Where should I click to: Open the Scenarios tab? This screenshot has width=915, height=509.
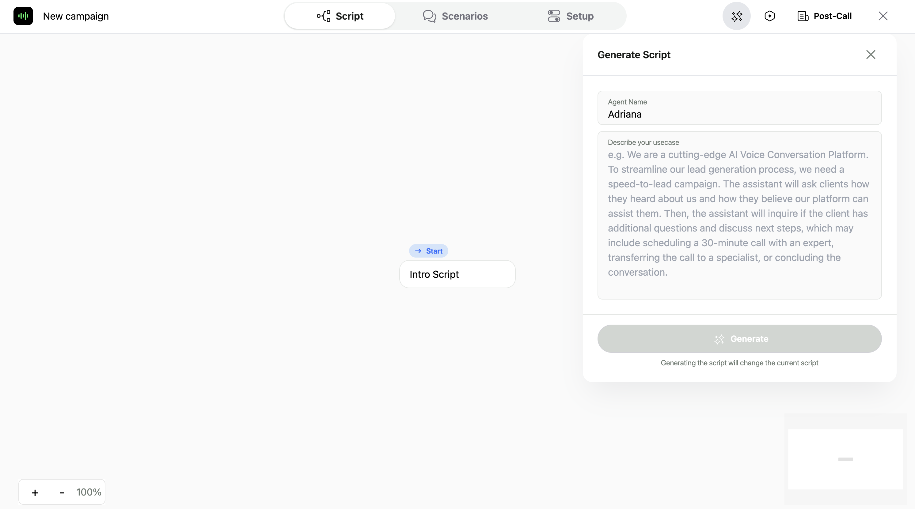(x=455, y=16)
